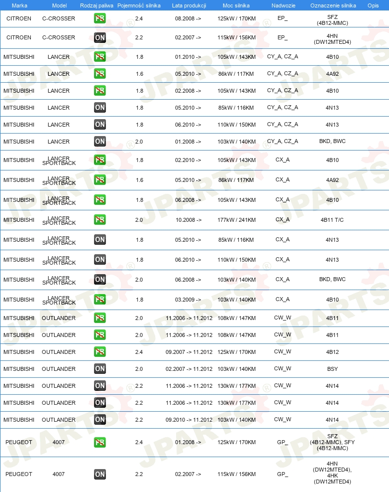Image resolution: width=389 pixels, height=492 pixels.
Task: Select CX_A body code in 241KM row
Action: (283, 220)
